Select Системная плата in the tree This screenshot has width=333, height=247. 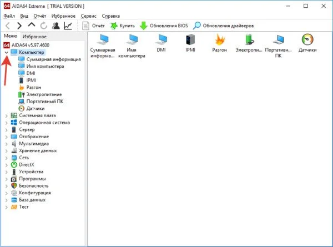tap(37, 115)
